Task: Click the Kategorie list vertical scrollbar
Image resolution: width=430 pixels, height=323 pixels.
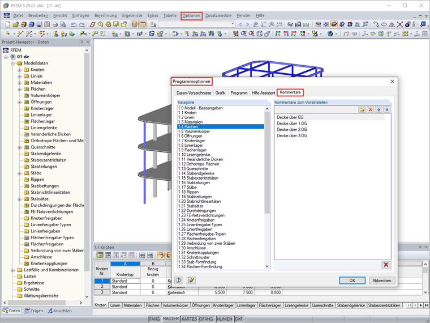Action: click(267, 163)
